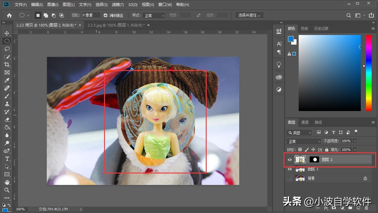Hide 图层 2 layer visibility eye
378x213 pixels.
coord(290,160)
